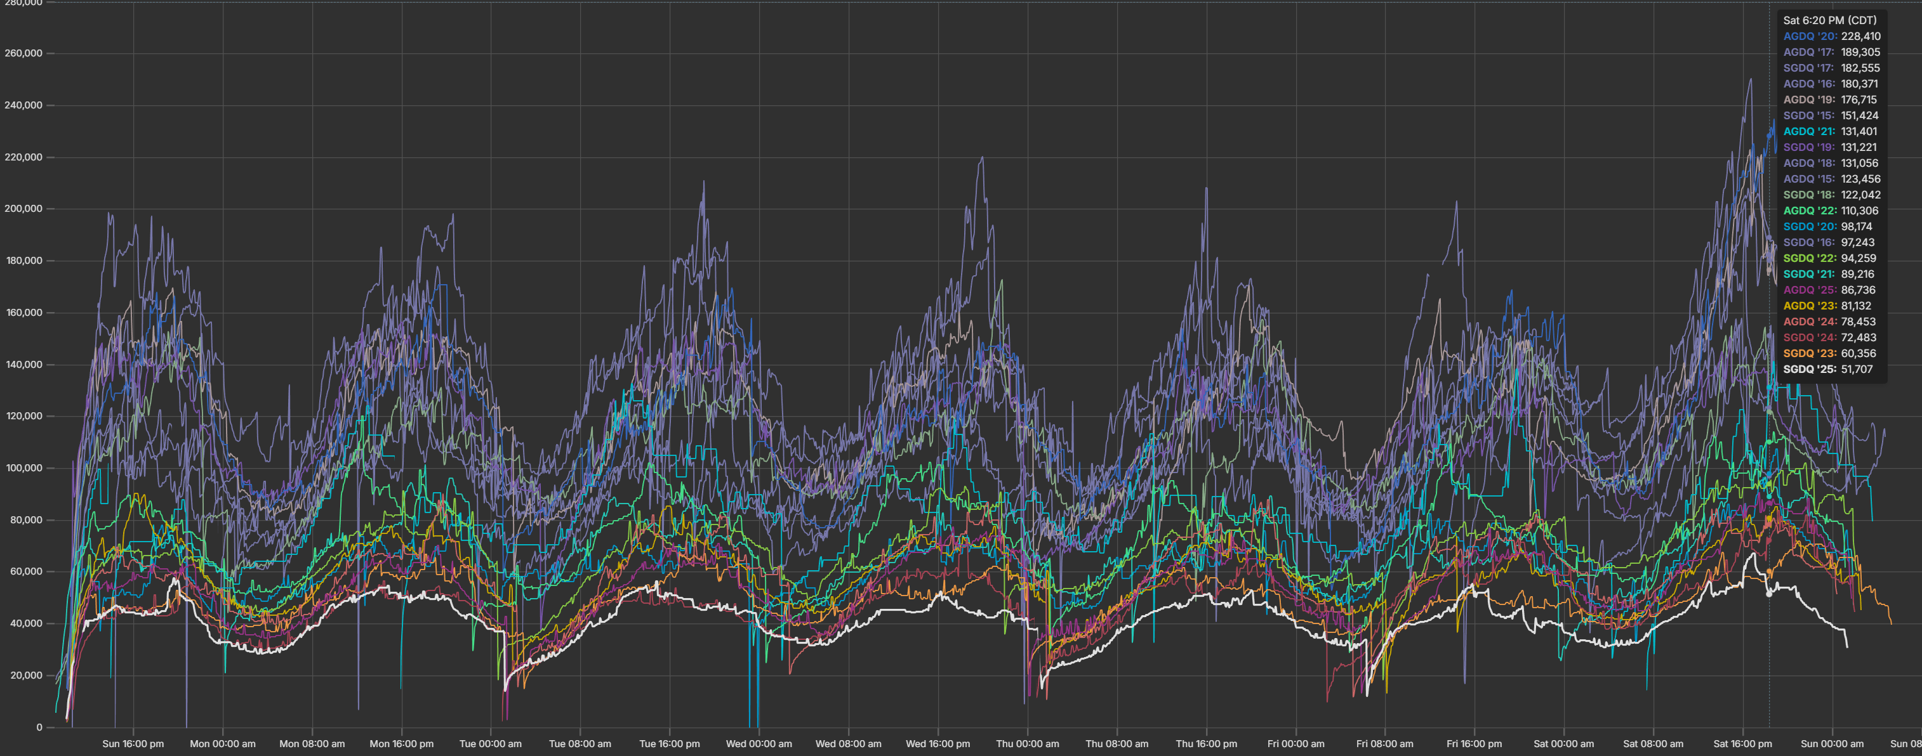The image size is (1922, 756).
Task: Click the Mon 08:00 am axis label
Action: tap(312, 743)
